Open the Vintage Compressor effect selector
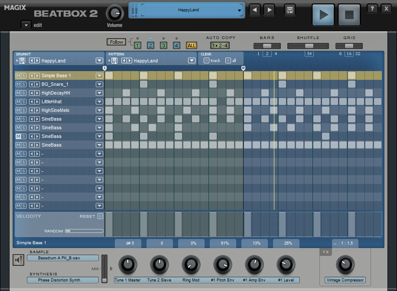The height and width of the screenshot is (291, 397). (345, 280)
